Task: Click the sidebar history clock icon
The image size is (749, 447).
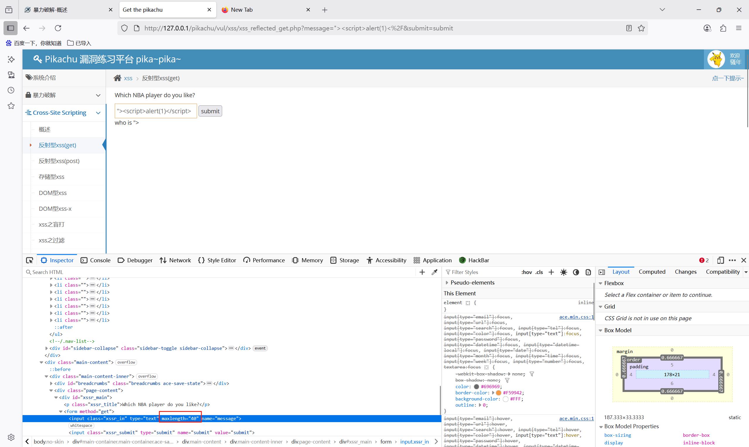Action: [11, 90]
